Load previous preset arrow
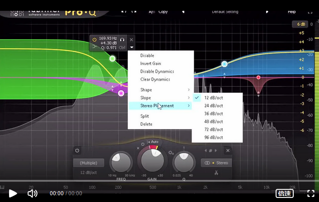 tap(183, 12)
